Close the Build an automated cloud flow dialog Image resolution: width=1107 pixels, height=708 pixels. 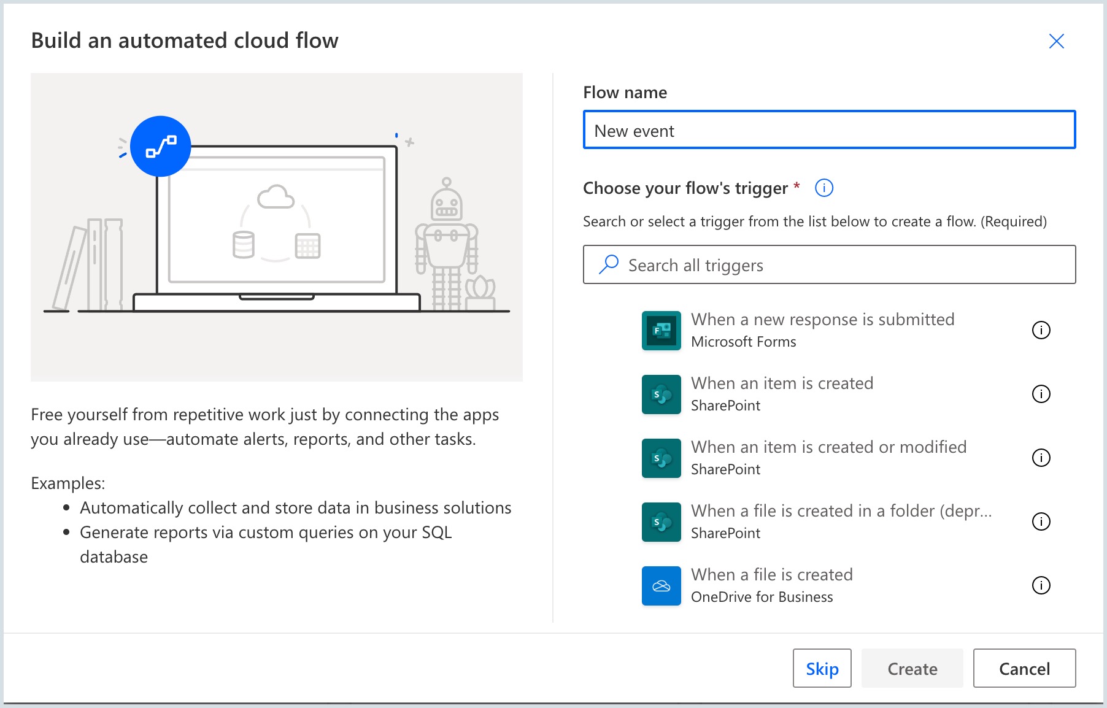click(1056, 41)
